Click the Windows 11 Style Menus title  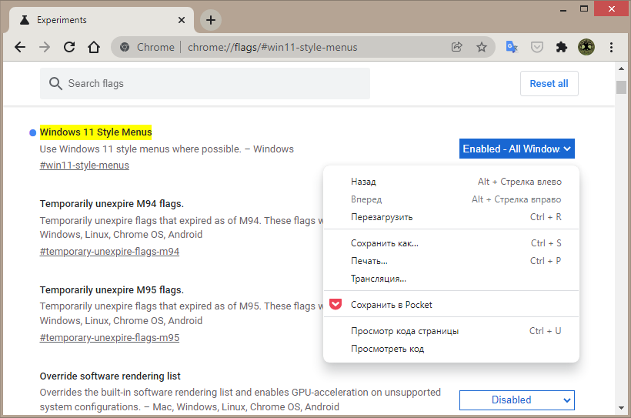click(95, 132)
